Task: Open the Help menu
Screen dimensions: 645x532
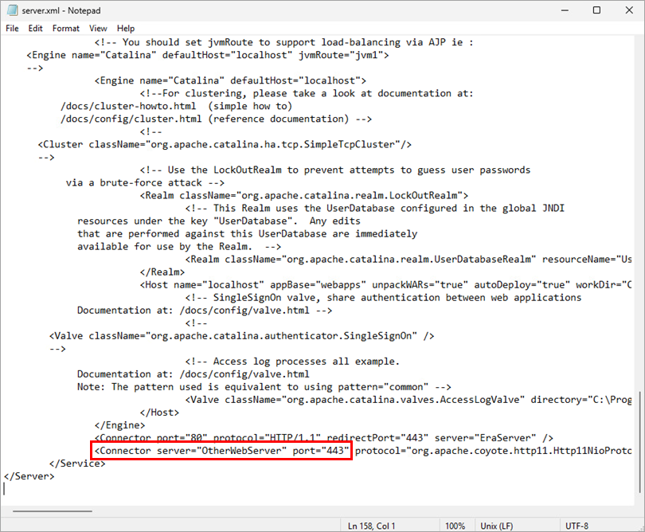Action: point(126,28)
